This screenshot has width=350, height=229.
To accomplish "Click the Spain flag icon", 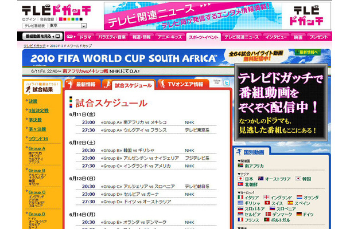I will pyautogui.click(x=290, y=203).
